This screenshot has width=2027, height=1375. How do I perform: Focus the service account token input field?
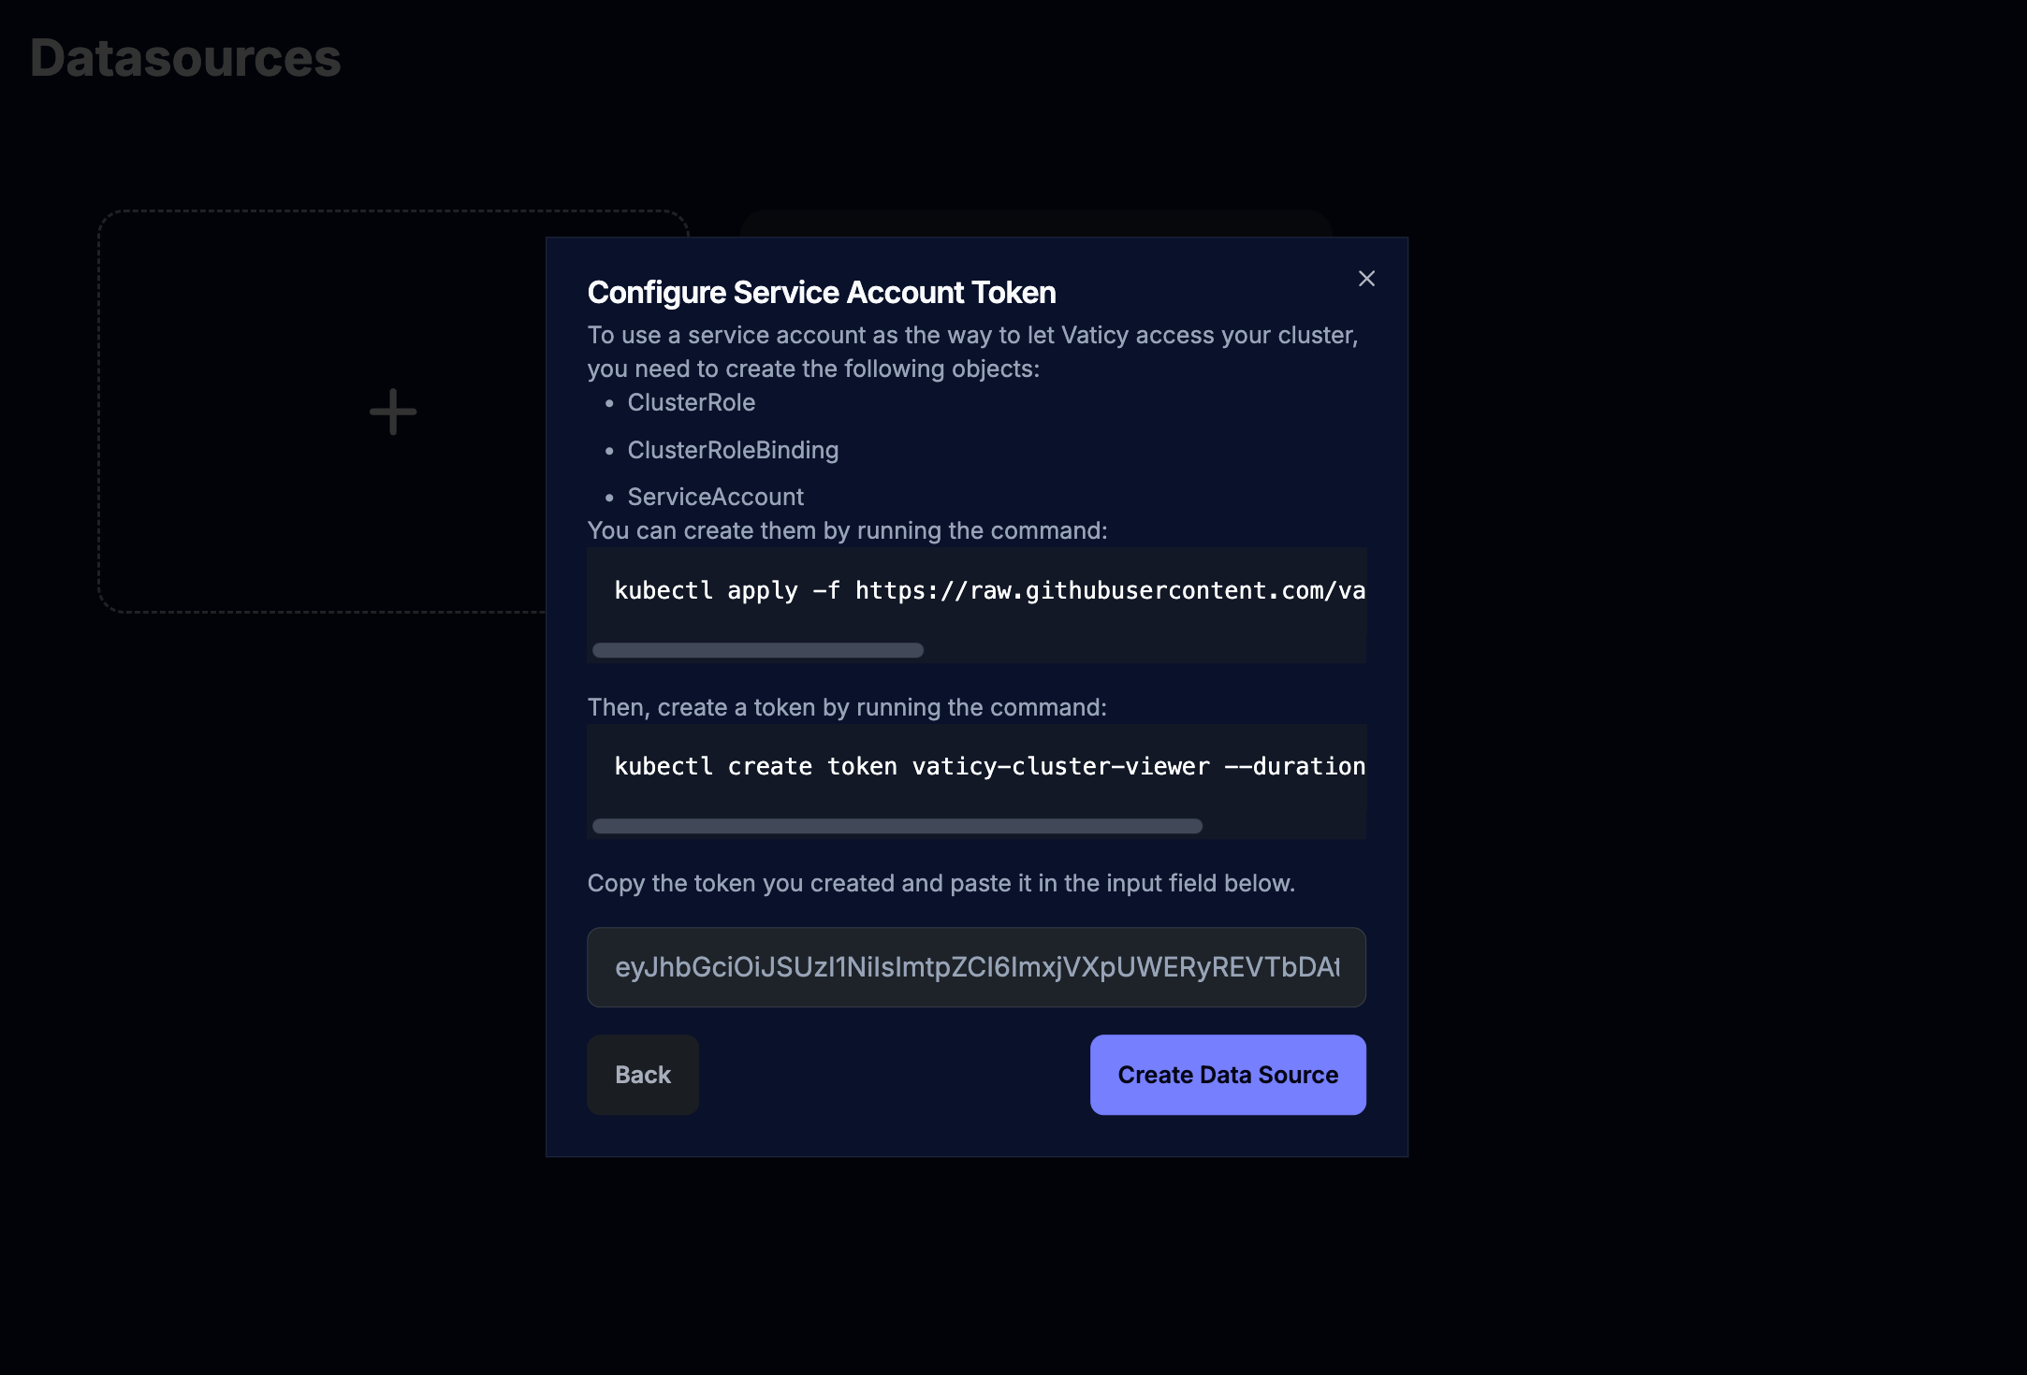click(x=976, y=967)
